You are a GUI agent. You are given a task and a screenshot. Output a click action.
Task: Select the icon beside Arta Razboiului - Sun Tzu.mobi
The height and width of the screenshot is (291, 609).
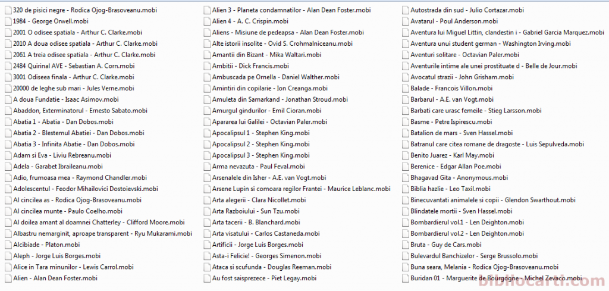(x=207, y=211)
